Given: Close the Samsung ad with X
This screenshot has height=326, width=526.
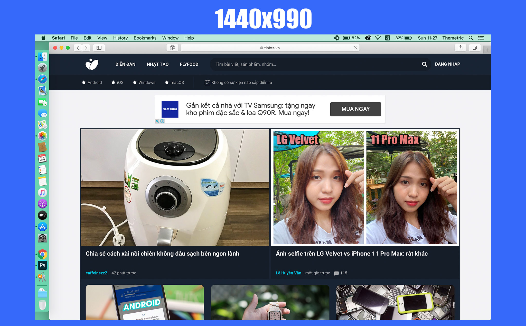Looking at the screenshot, I should [x=157, y=121].
